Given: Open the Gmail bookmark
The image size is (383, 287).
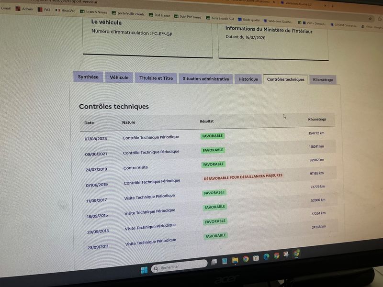Looking at the screenshot, I should click(x=6, y=8).
